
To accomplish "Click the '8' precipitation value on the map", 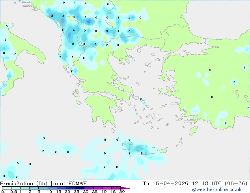I will coord(52,16).
